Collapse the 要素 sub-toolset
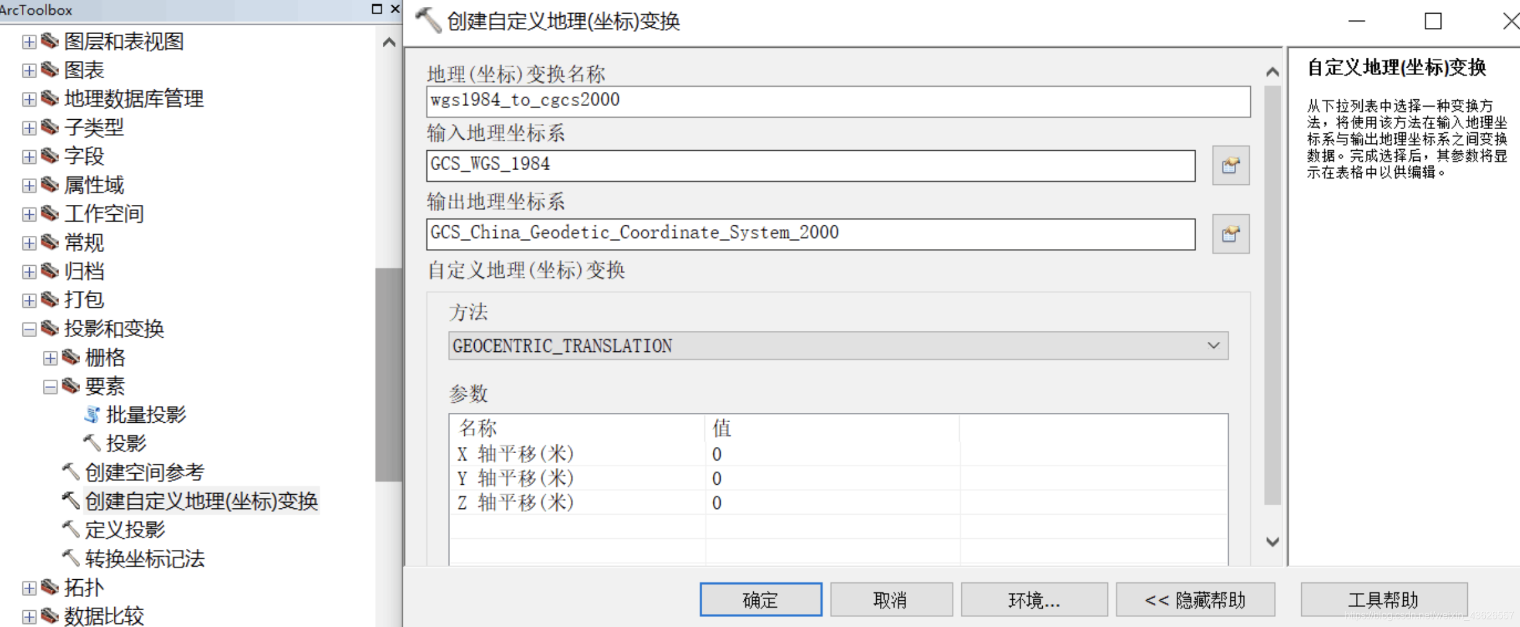 pos(50,387)
